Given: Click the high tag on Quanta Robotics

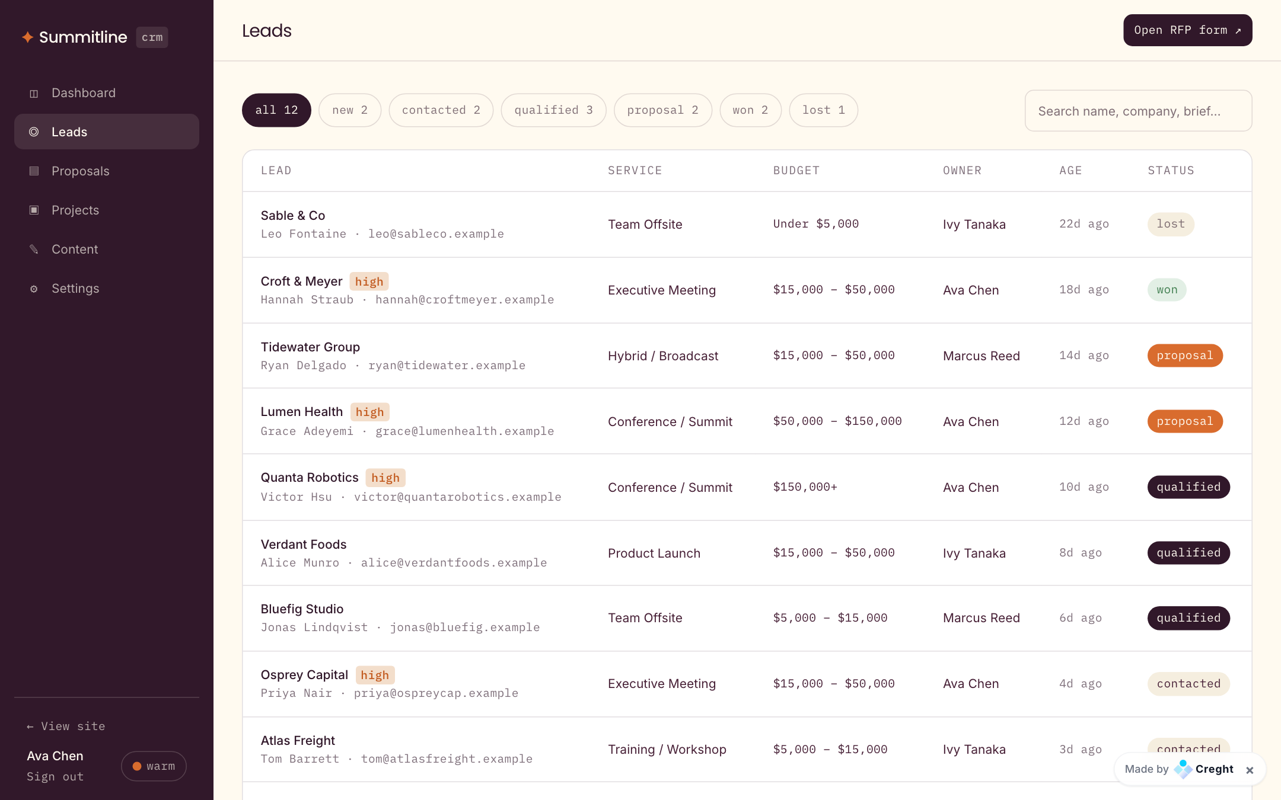Looking at the screenshot, I should click(x=385, y=478).
